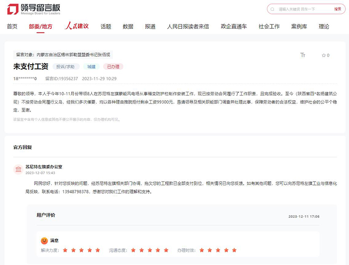Toggle the 已办理 status badge

click(x=114, y=67)
